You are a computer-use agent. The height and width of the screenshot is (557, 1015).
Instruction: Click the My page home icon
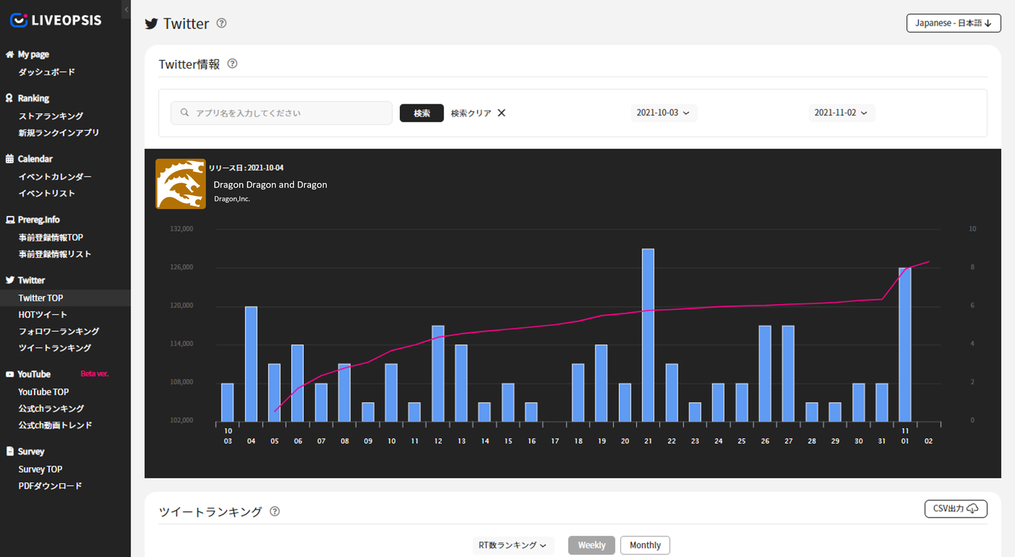pos(10,54)
